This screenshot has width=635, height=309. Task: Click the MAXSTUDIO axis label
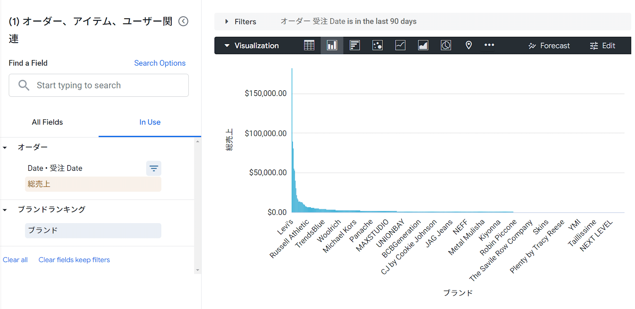(x=372, y=235)
